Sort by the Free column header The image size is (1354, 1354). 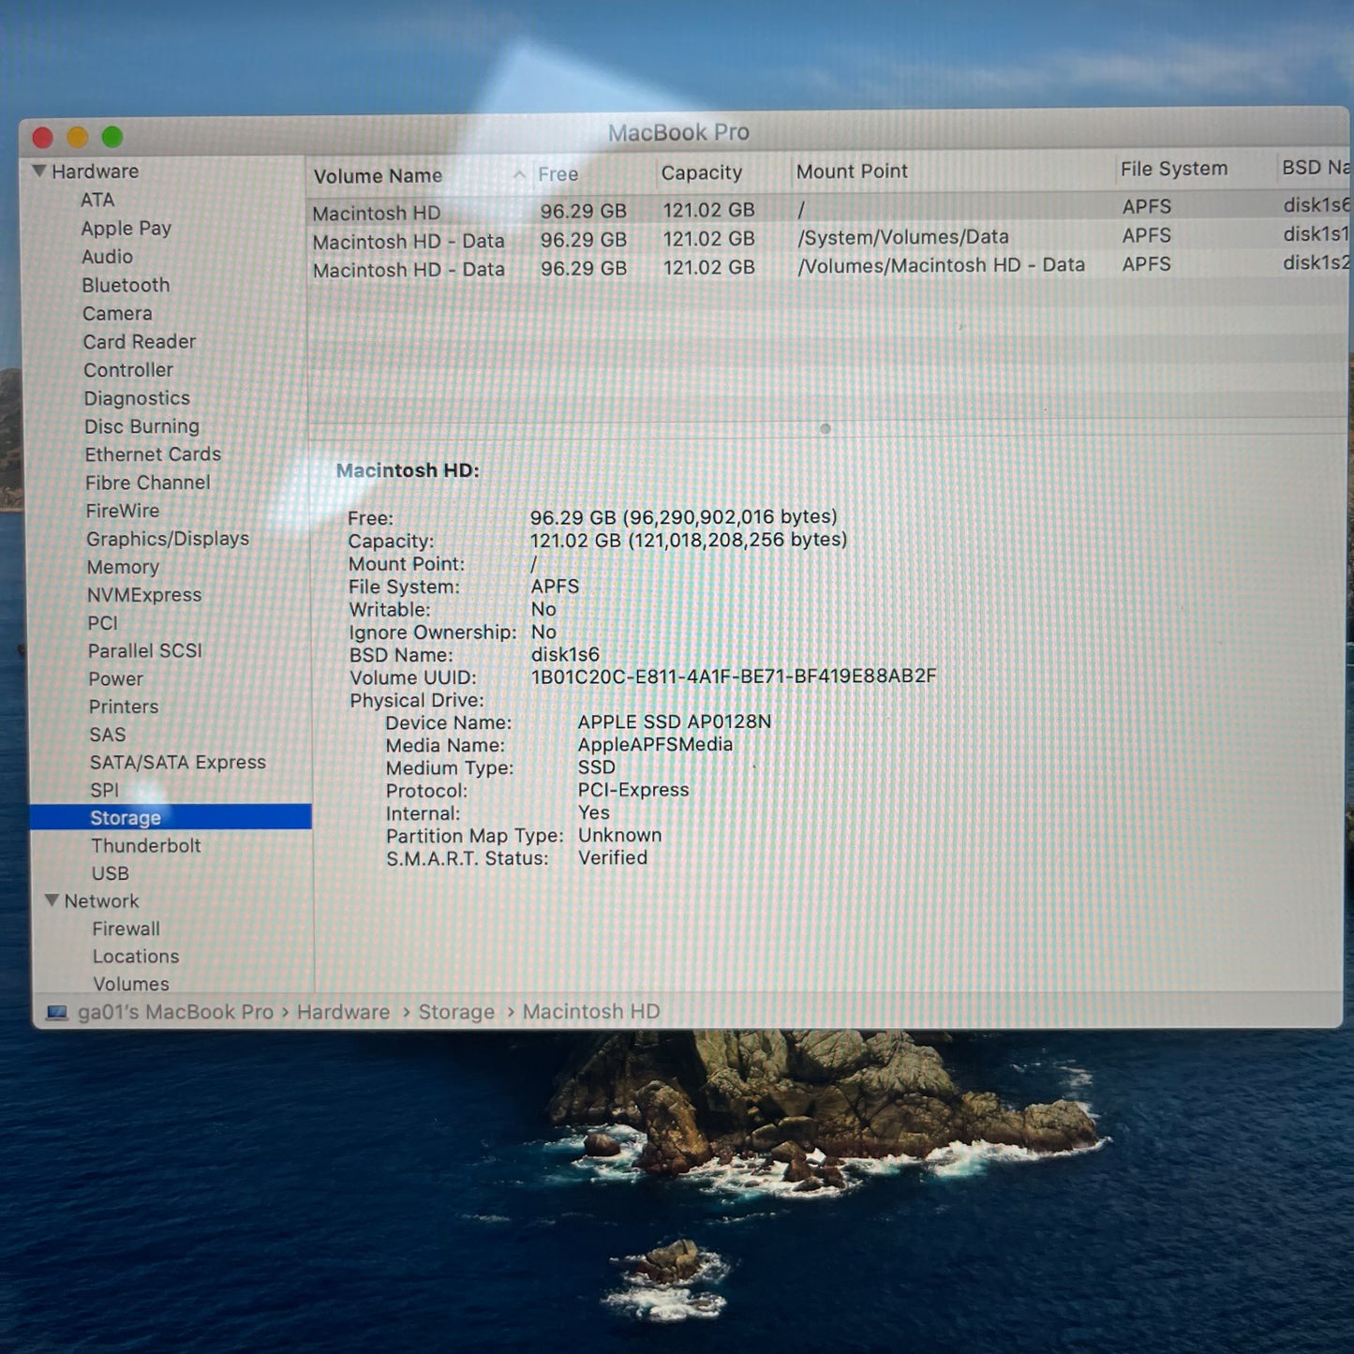558,174
